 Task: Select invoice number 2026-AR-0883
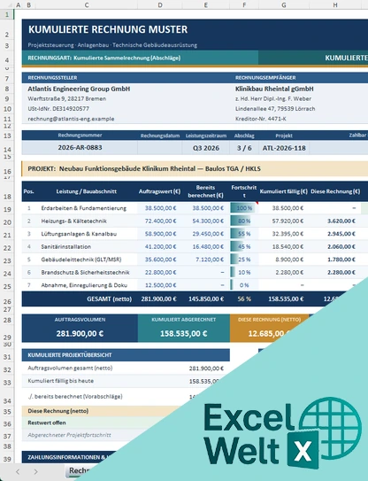[80, 148]
